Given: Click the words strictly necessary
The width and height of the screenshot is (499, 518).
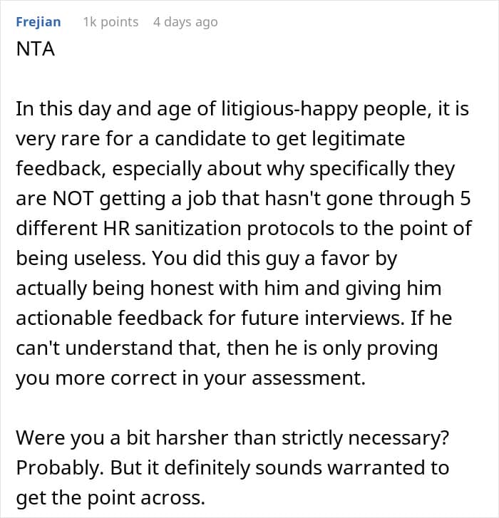Looking at the screenshot, I should tap(365, 438).
